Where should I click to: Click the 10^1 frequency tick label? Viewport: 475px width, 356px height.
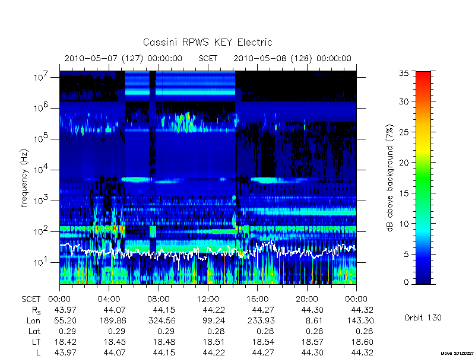(x=42, y=262)
